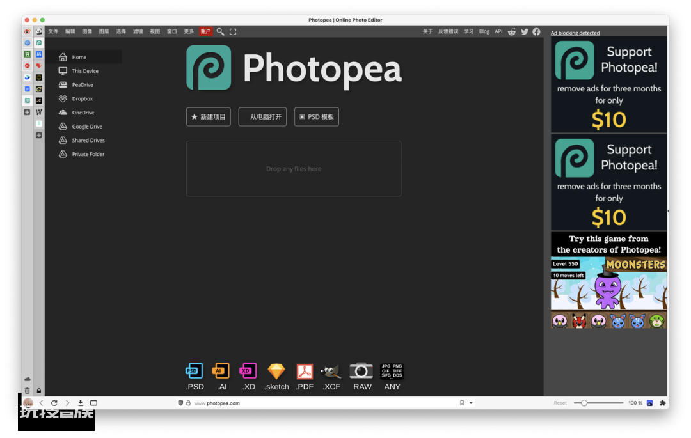Open the bookmark dropdown arrow

(471, 403)
